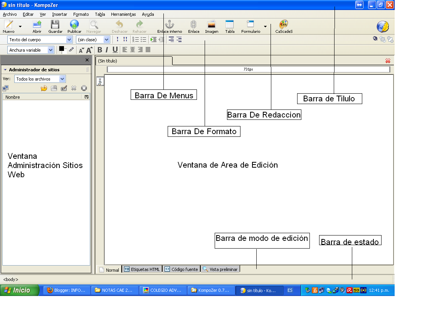Decrease indent of the paragraph
Image resolution: width=422 pixels, height=333 pixels.
click(161, 40)
